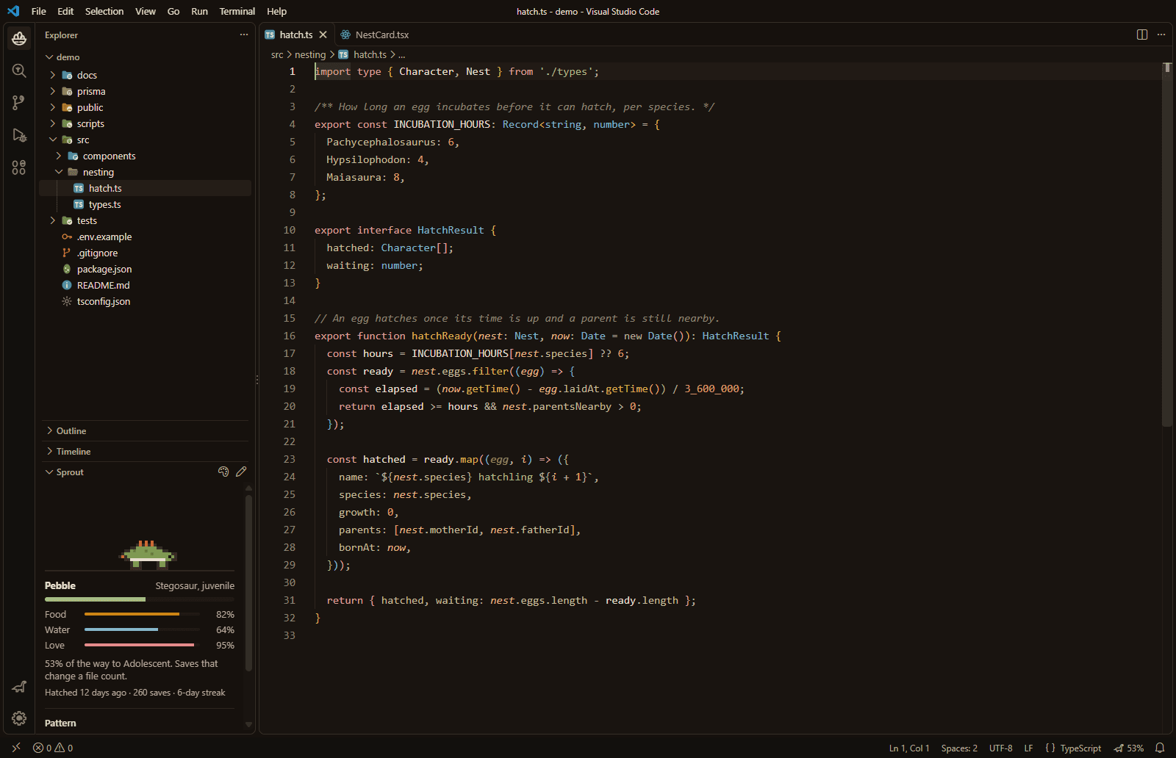
Task: Click the Sprout pencil edit icon
Action: (x=241, y=472)
